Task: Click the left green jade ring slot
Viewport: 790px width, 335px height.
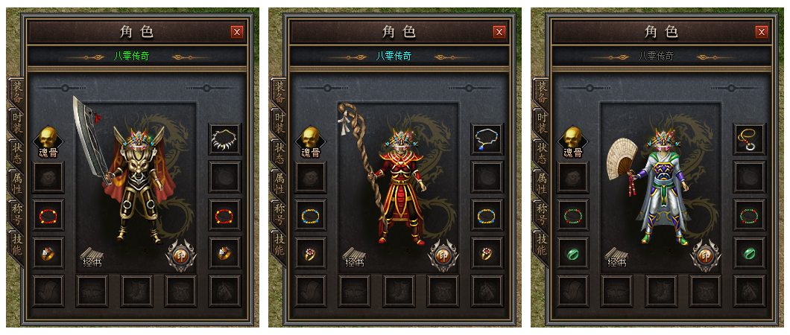Action: [573, 253]
